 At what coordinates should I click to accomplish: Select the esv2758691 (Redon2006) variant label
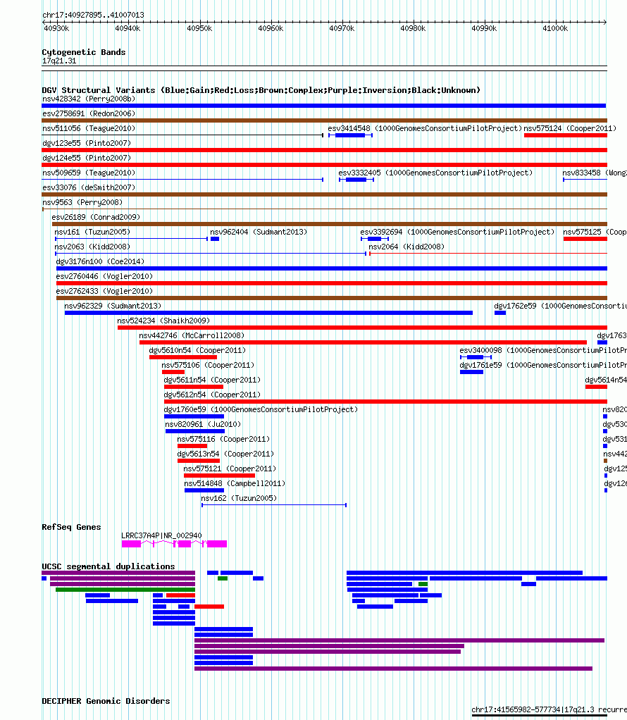89,113
